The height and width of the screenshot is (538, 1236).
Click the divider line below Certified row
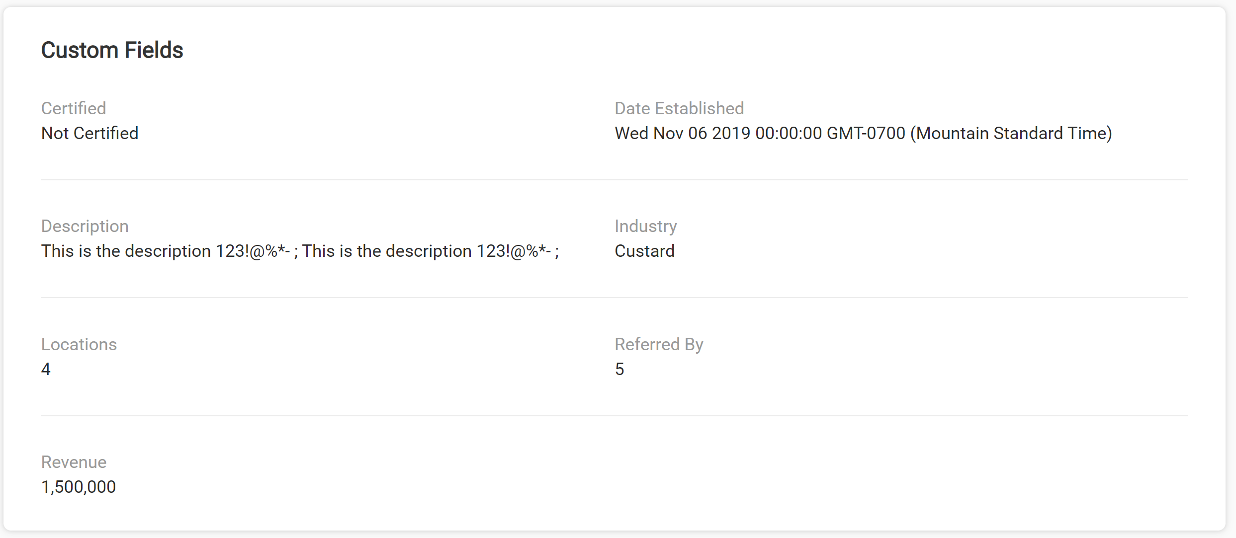pos(615,179)
